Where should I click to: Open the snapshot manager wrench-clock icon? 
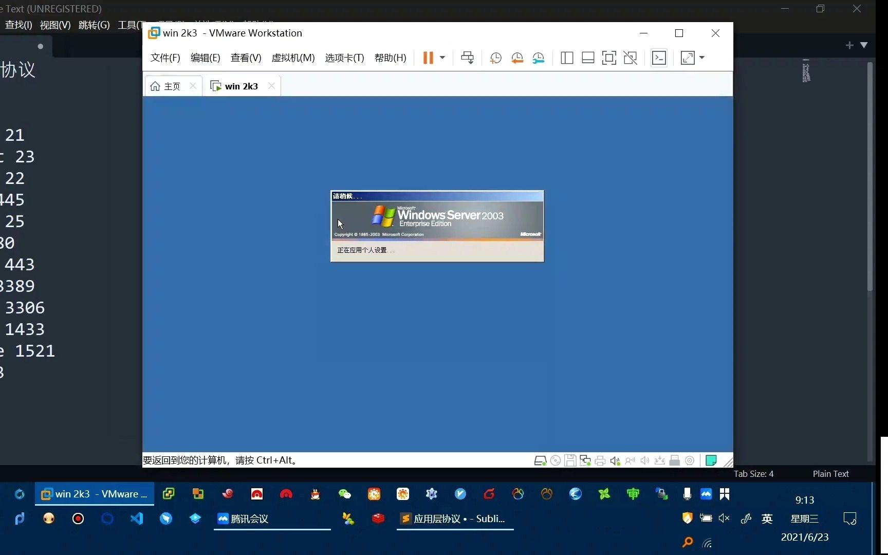[538, 58]
